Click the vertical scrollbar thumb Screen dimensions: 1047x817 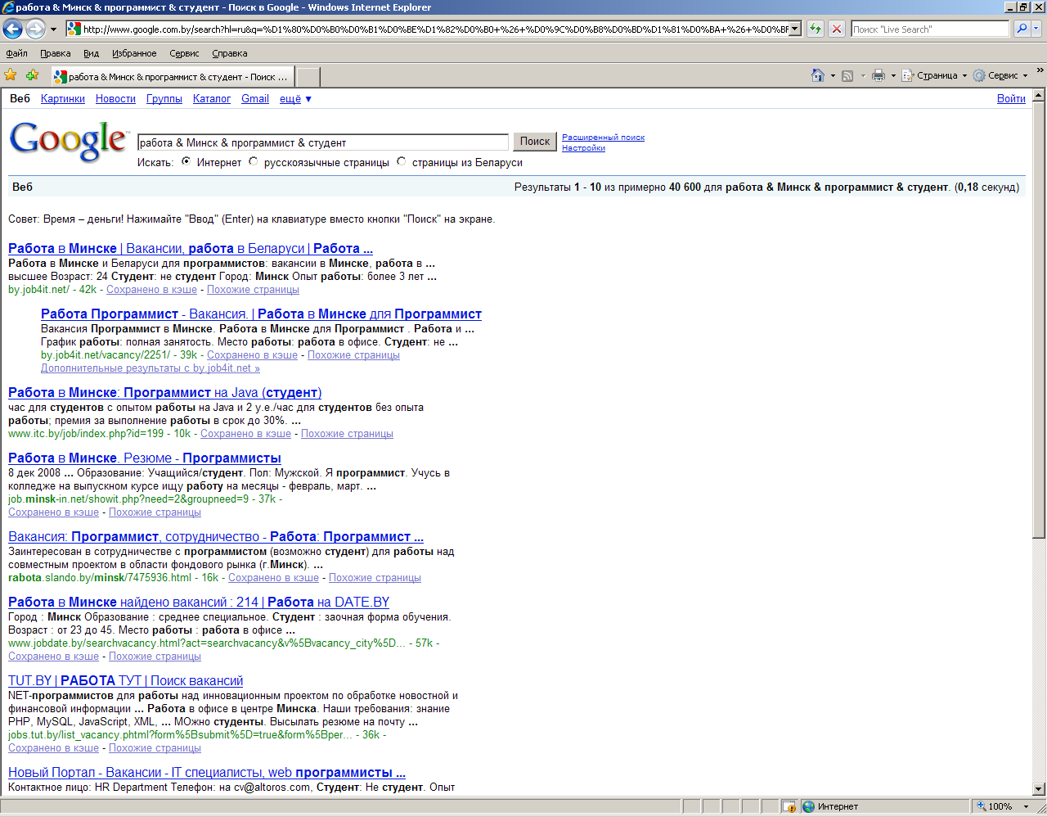(1039, 319)
